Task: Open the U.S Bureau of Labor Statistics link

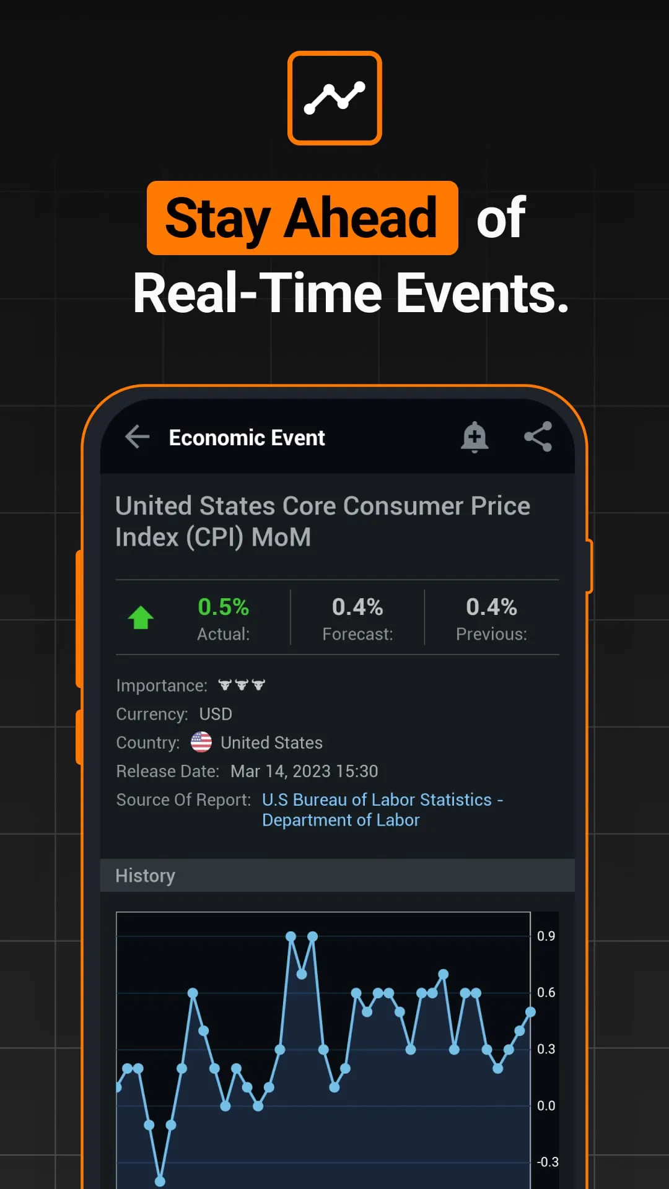Action: [x=382, y=799]
